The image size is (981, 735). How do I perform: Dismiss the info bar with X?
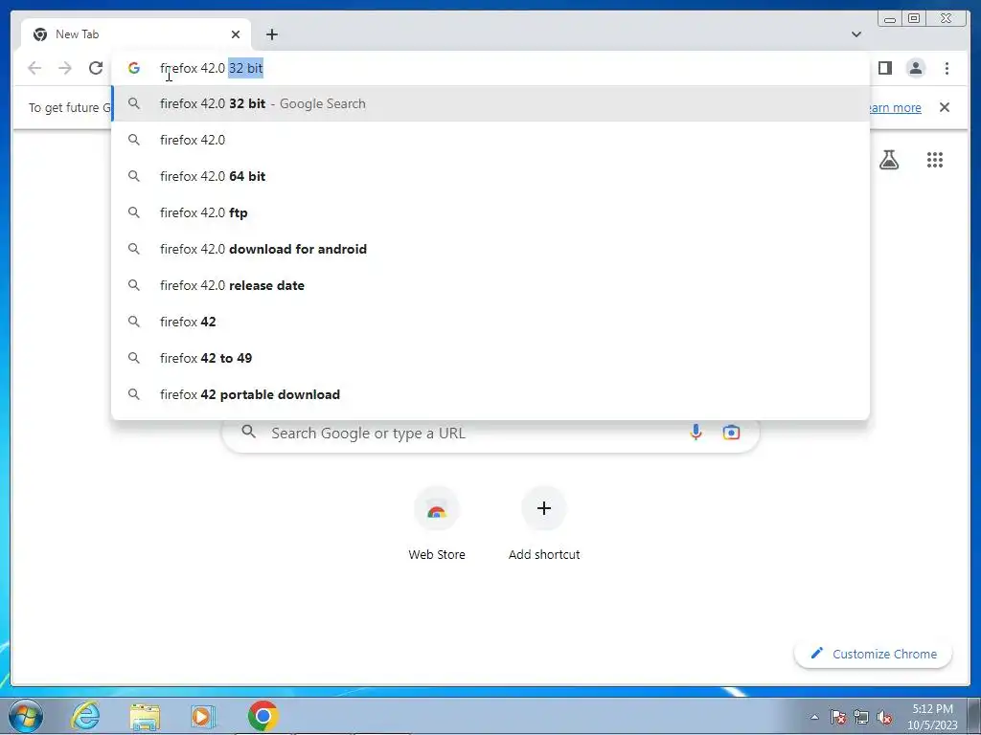945,107
